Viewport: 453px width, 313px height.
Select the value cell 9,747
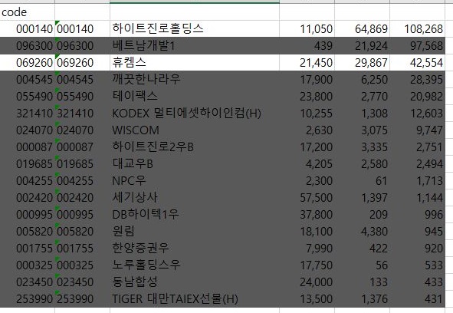(x=418, y=130)
